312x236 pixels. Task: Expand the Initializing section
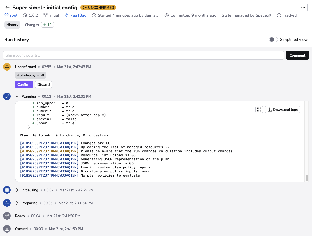coord(17,190)
